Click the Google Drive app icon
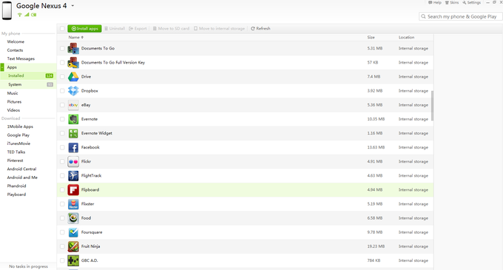503x270 pixels. [73, 77]
